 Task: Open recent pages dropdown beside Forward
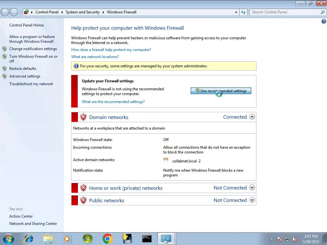click(20, 12)
